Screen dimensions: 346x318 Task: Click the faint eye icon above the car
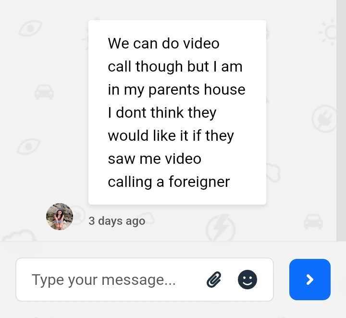click(30, 28)
